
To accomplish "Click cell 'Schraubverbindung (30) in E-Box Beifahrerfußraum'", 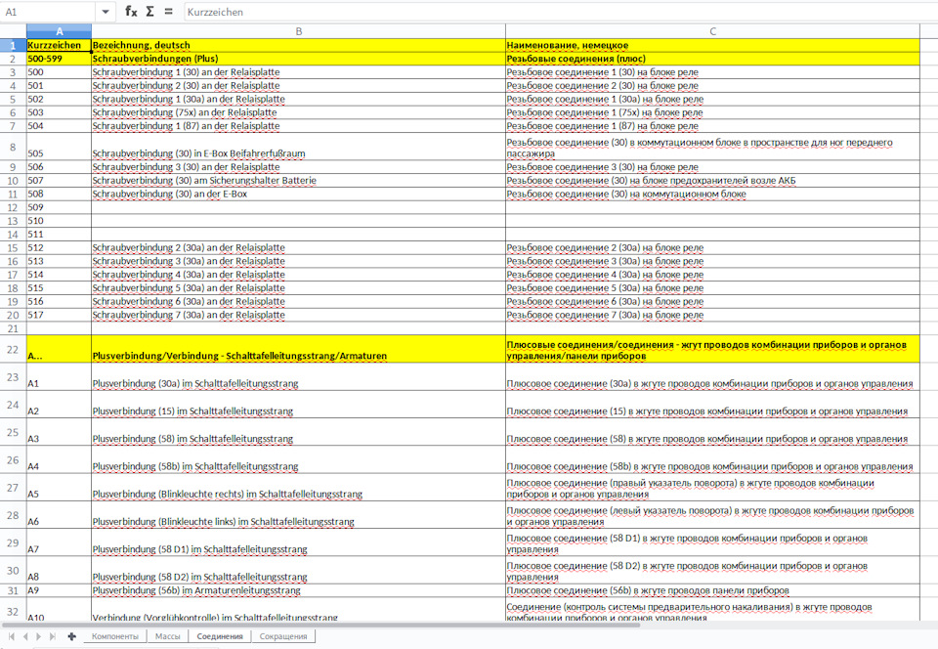I will click(x=298, y=146).
